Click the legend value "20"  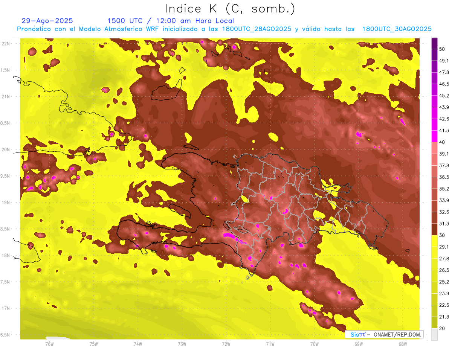click(x=443, y=328)
